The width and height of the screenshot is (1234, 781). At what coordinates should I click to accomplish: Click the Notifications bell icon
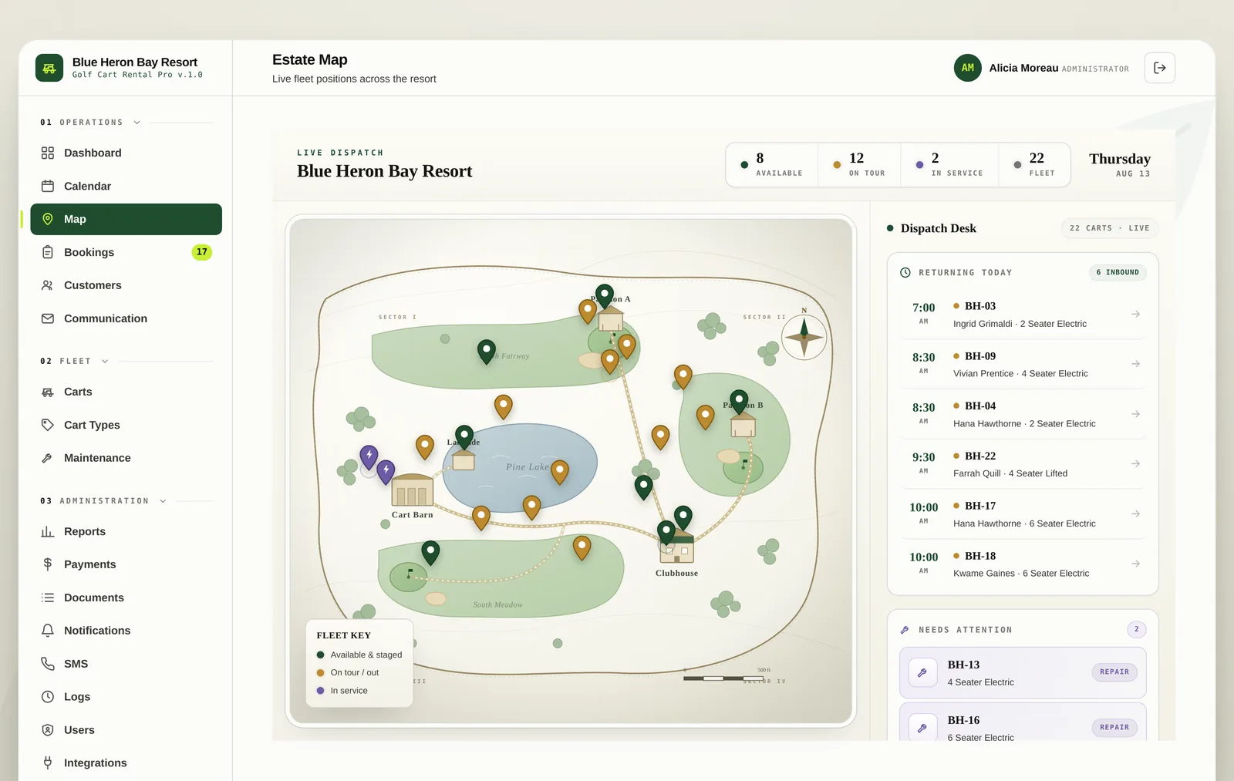coord(48,631)
